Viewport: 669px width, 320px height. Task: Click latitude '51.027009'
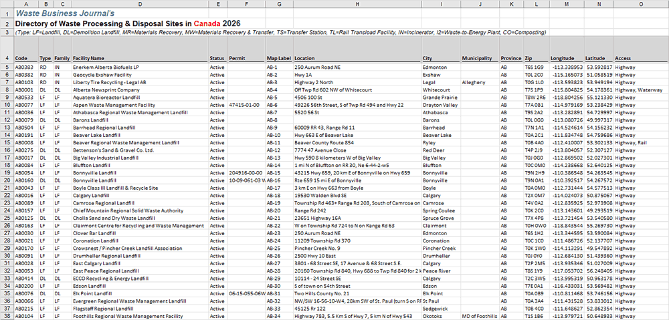(599, 263)
